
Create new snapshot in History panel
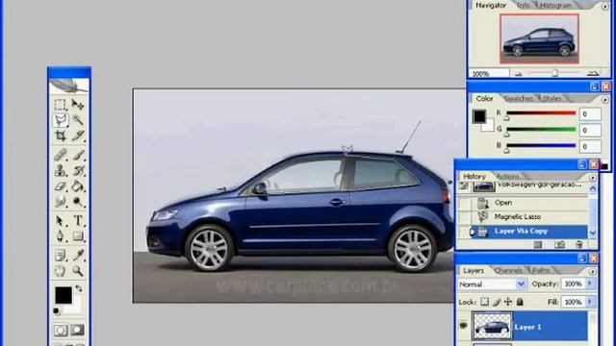pyautogui.click(x=559, y=245)
